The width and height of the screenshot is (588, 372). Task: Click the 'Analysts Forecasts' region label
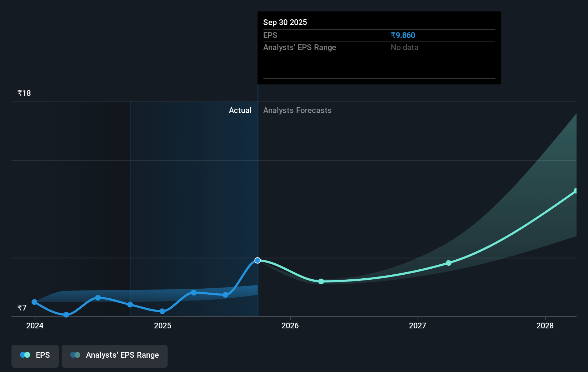tap(297, 110)
